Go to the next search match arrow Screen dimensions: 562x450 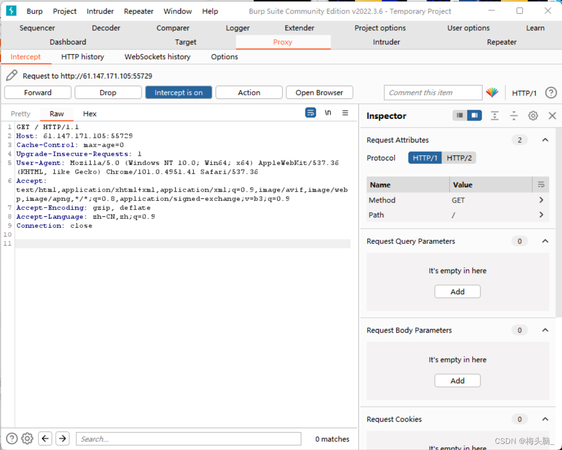pos(63,438)
